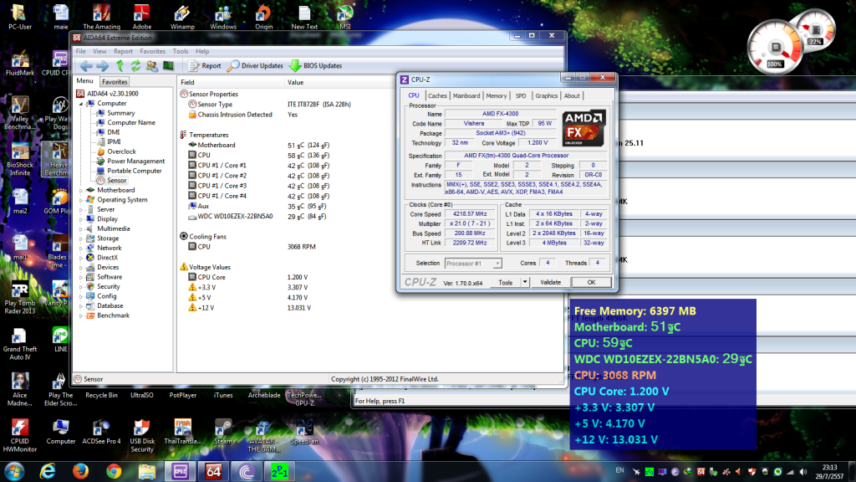Open Firefox from the taskbar
856x482 pixels.
click(x=80, y=470)
